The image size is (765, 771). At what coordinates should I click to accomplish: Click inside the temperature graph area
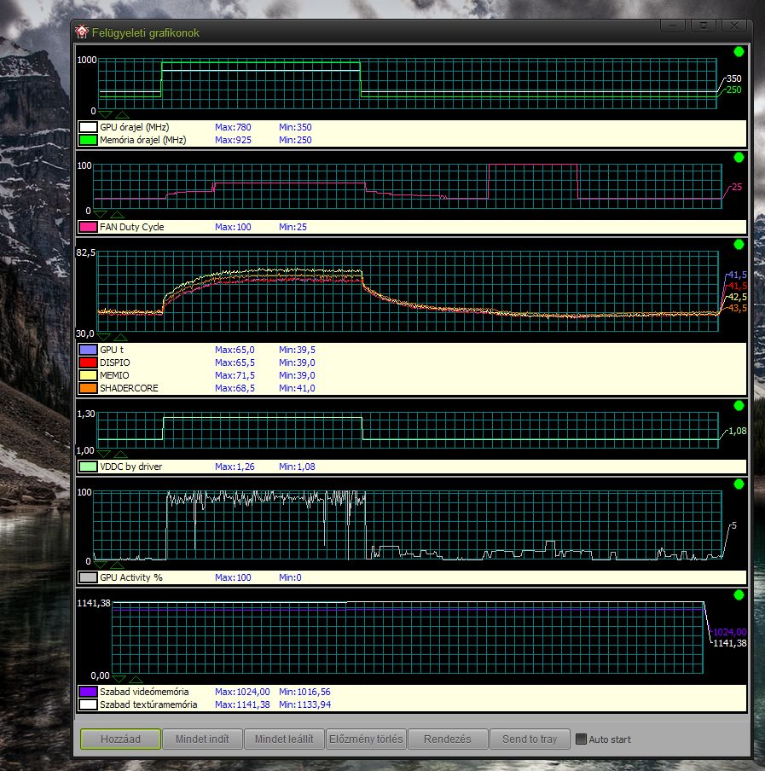pyautogui.click(x=407, y=290)
